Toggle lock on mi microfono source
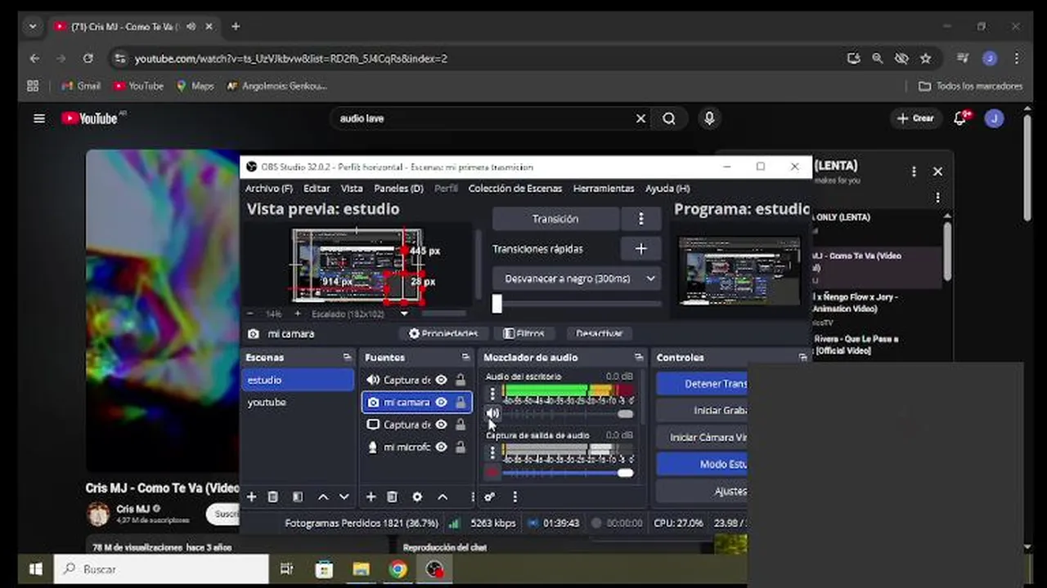Screen dimensions: 1047x588 [x=461, y=447]
